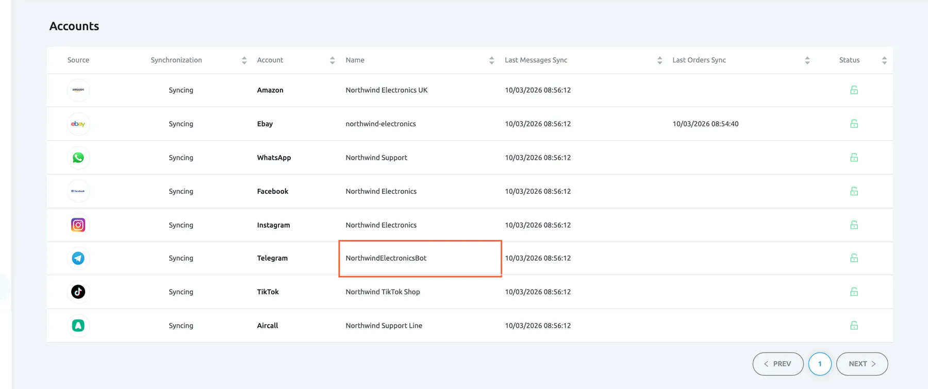Select the Ebay account name
The width and height of the screenshot is (928, 389).
pyautogui.click(x=265, y=124)
